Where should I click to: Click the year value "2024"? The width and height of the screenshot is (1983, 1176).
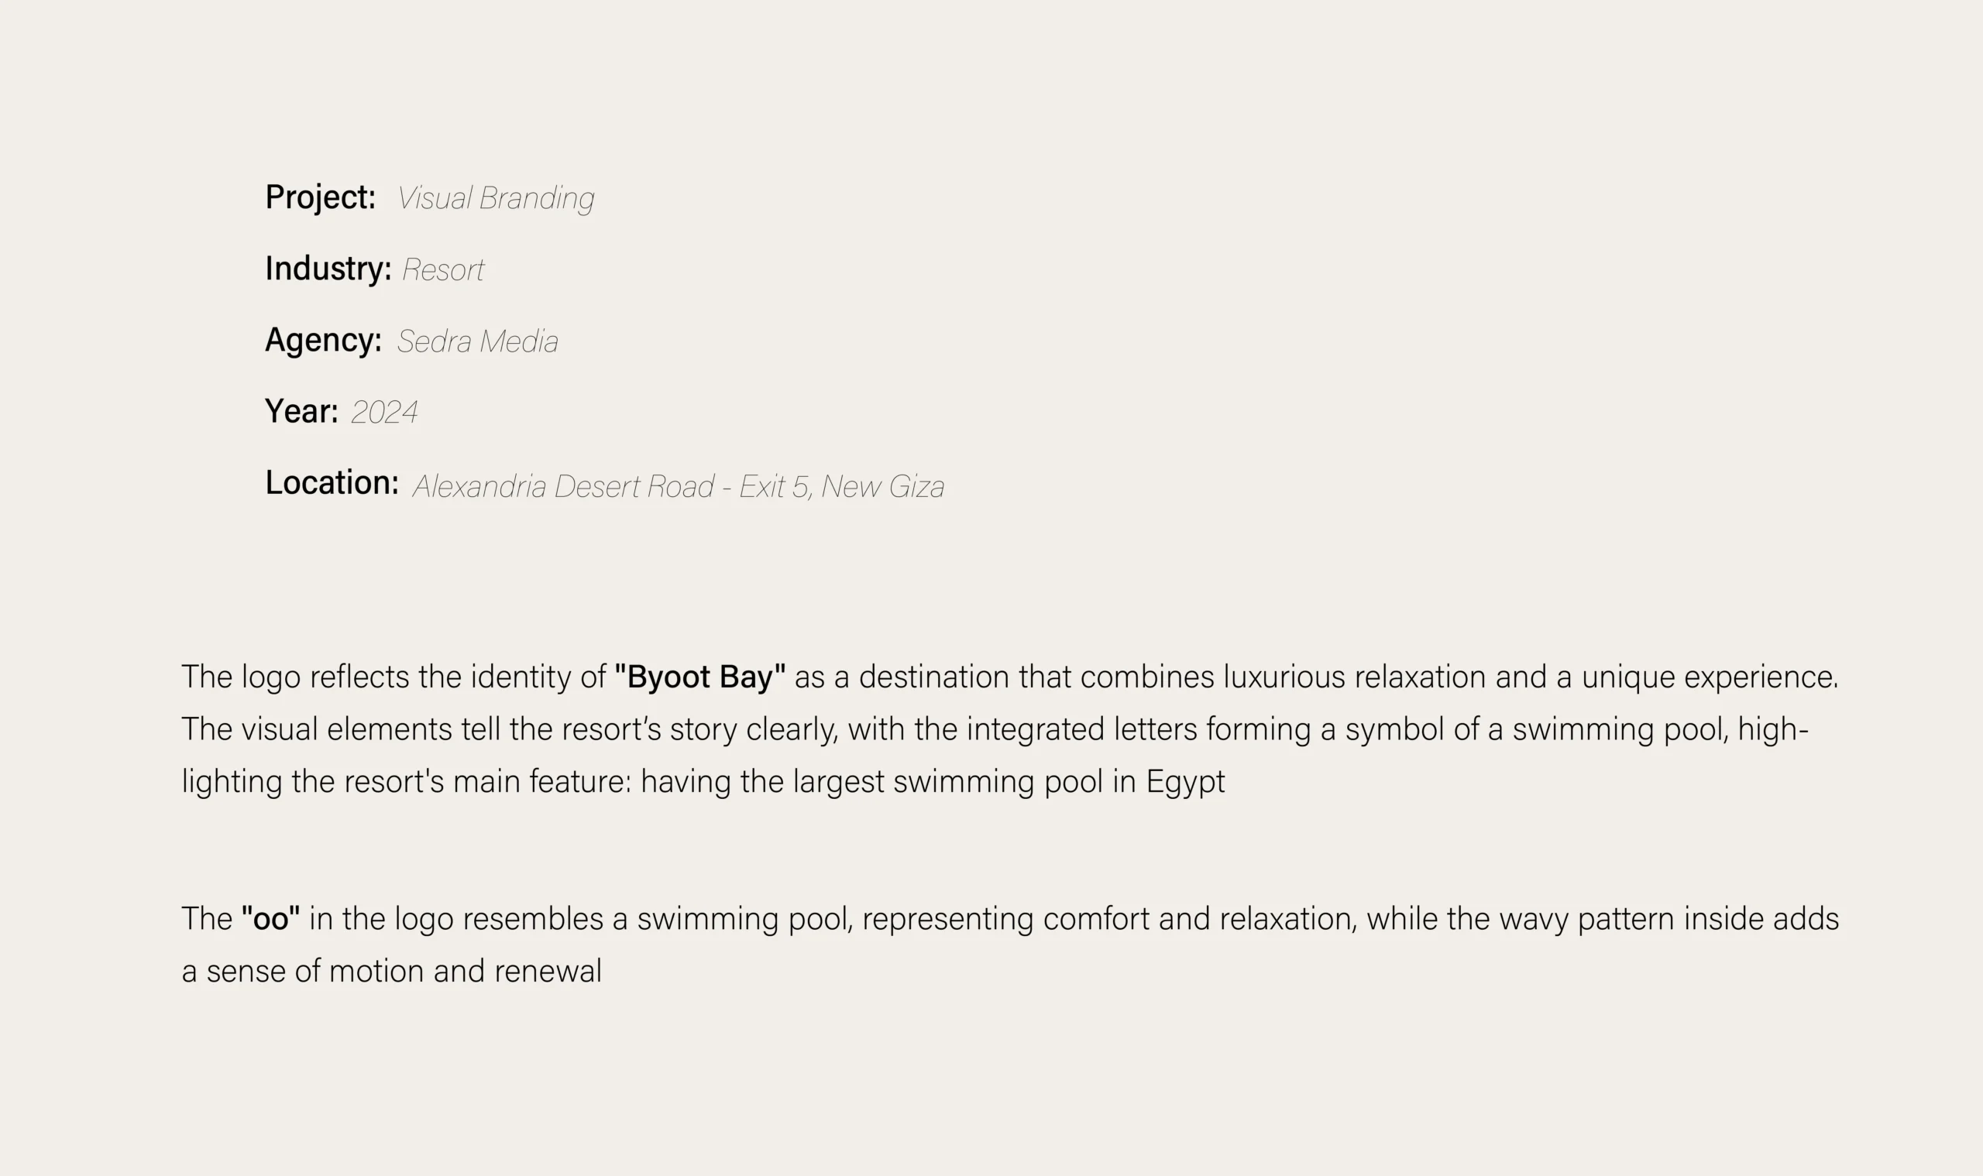tap(384, 413)
